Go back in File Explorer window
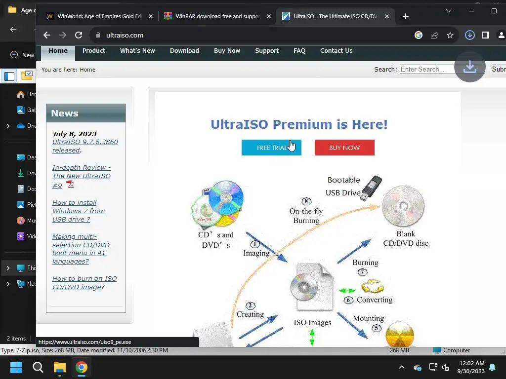This screenshot has width=506, height=379. (x=13, y=30)
